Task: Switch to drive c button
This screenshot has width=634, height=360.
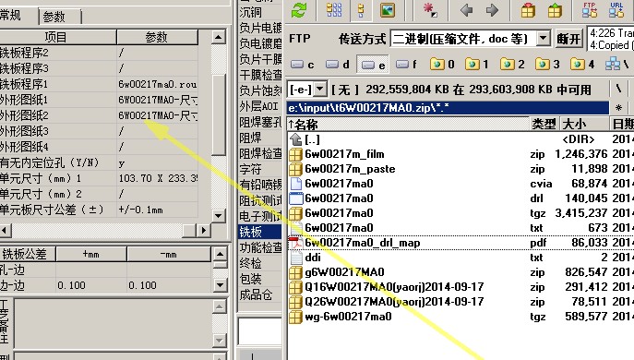Action: click(x=303, y=65)
